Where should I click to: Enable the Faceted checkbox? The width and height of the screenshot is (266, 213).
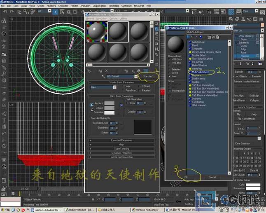[140, 91]
